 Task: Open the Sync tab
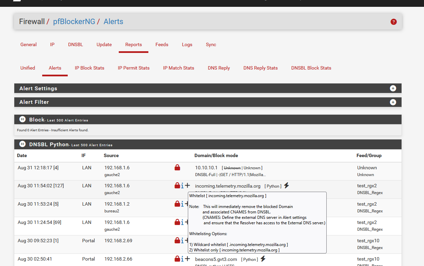tap(211, 44)
